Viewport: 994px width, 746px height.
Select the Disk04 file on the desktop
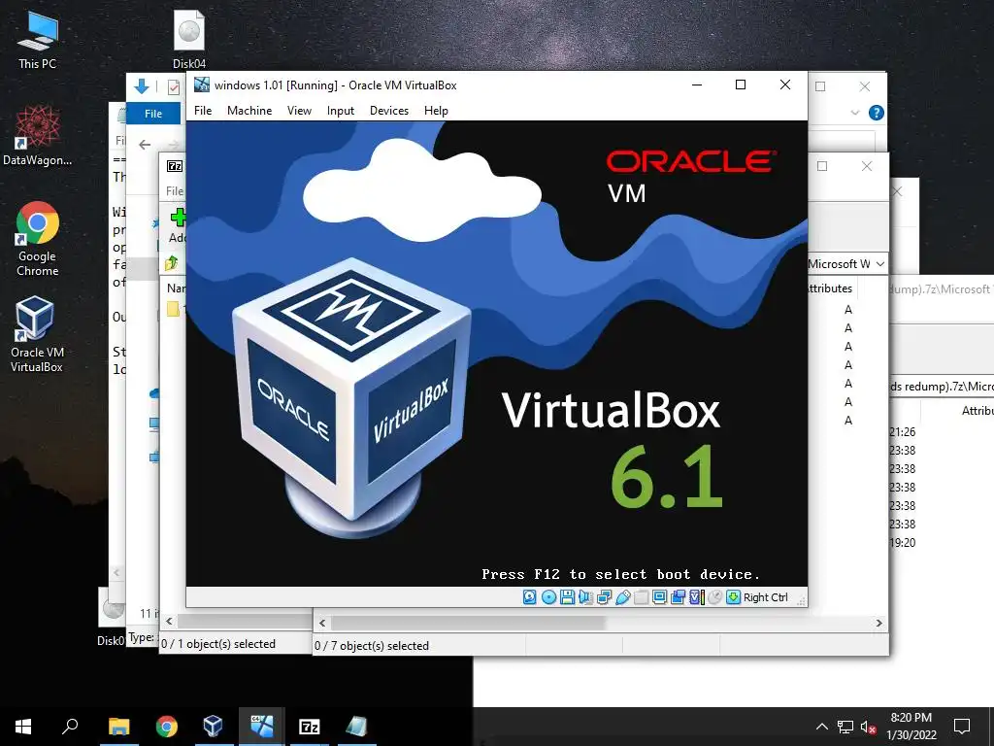(189, 39)
